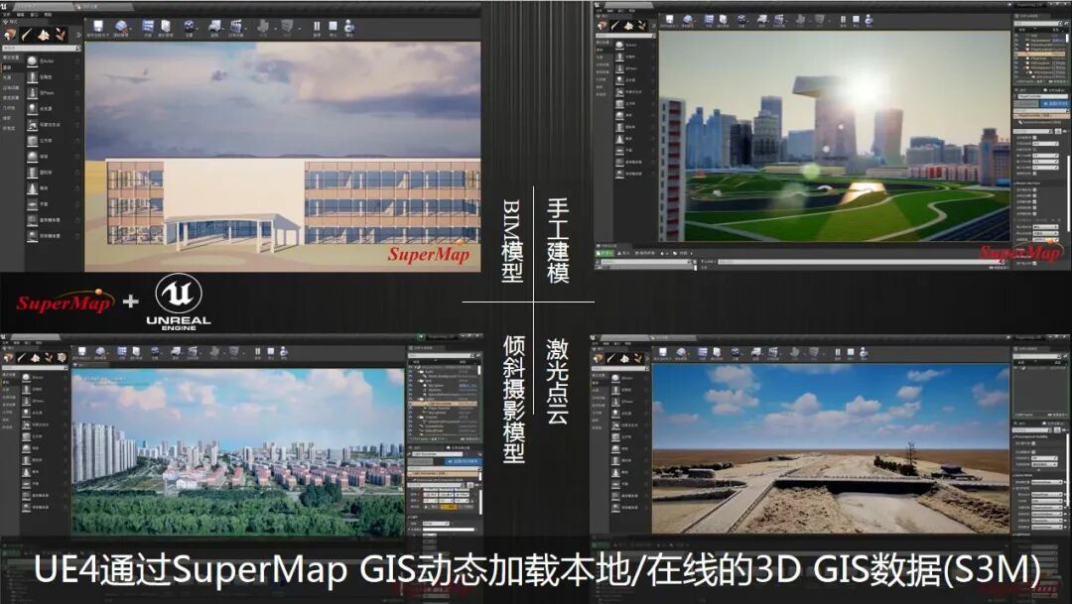1072x604 pixels.
Task: Click green Add New button in city skyline window
Action: 604,254
